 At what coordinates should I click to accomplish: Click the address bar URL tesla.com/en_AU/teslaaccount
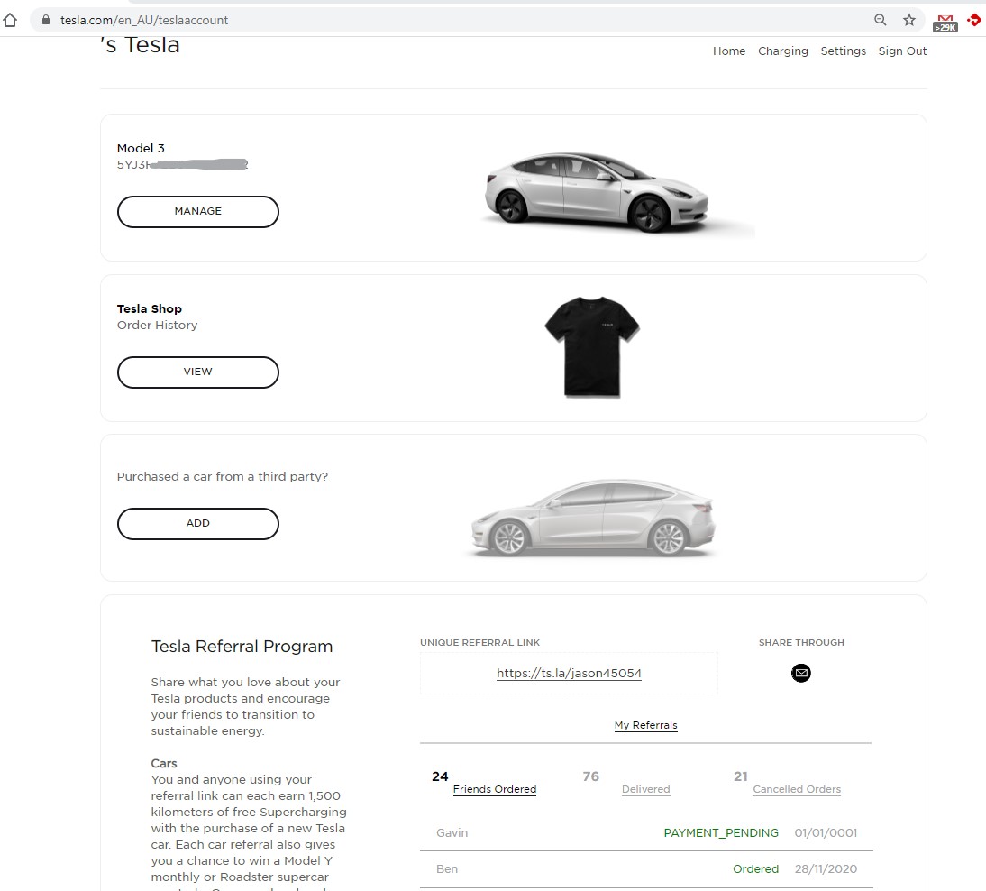tap(144, 20)
